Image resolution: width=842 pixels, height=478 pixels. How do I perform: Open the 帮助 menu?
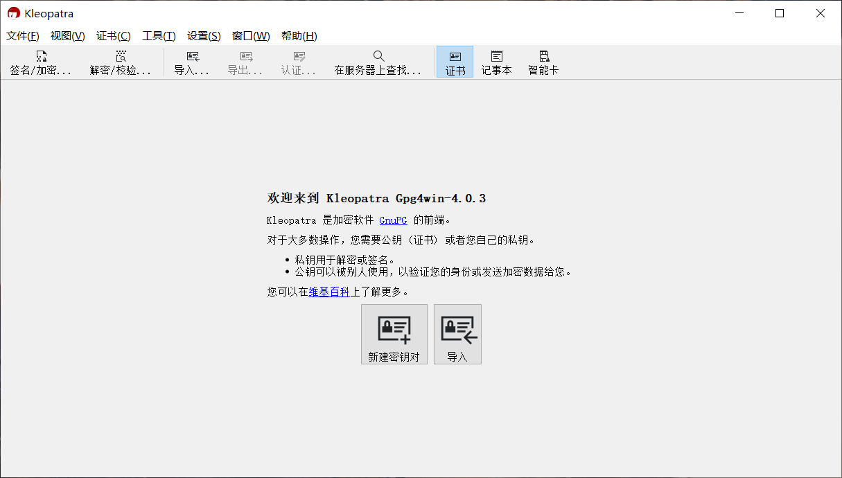[x=298, y=35]
